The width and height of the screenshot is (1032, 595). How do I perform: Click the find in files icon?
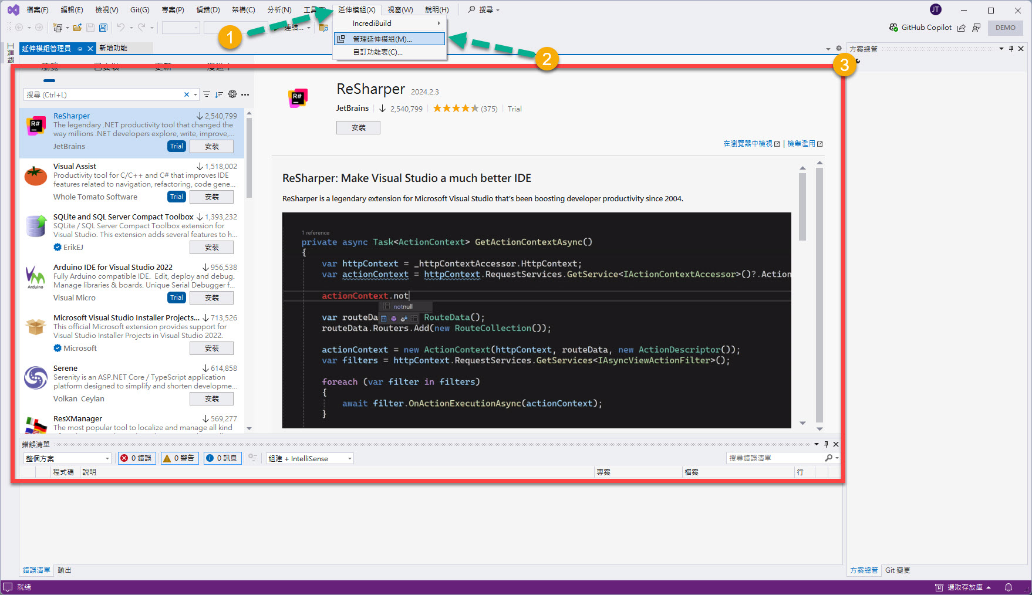pyautogui.click(x=323, y=28)
